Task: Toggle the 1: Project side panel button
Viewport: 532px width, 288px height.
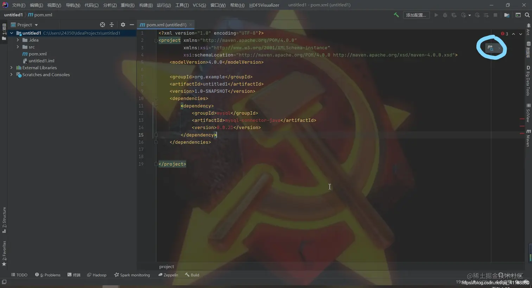Action: point(4,32)
